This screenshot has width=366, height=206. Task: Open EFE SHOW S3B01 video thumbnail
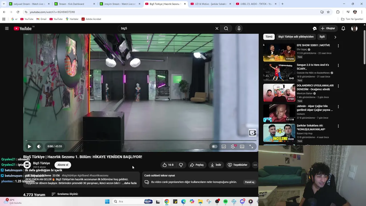tap(279, 52)
